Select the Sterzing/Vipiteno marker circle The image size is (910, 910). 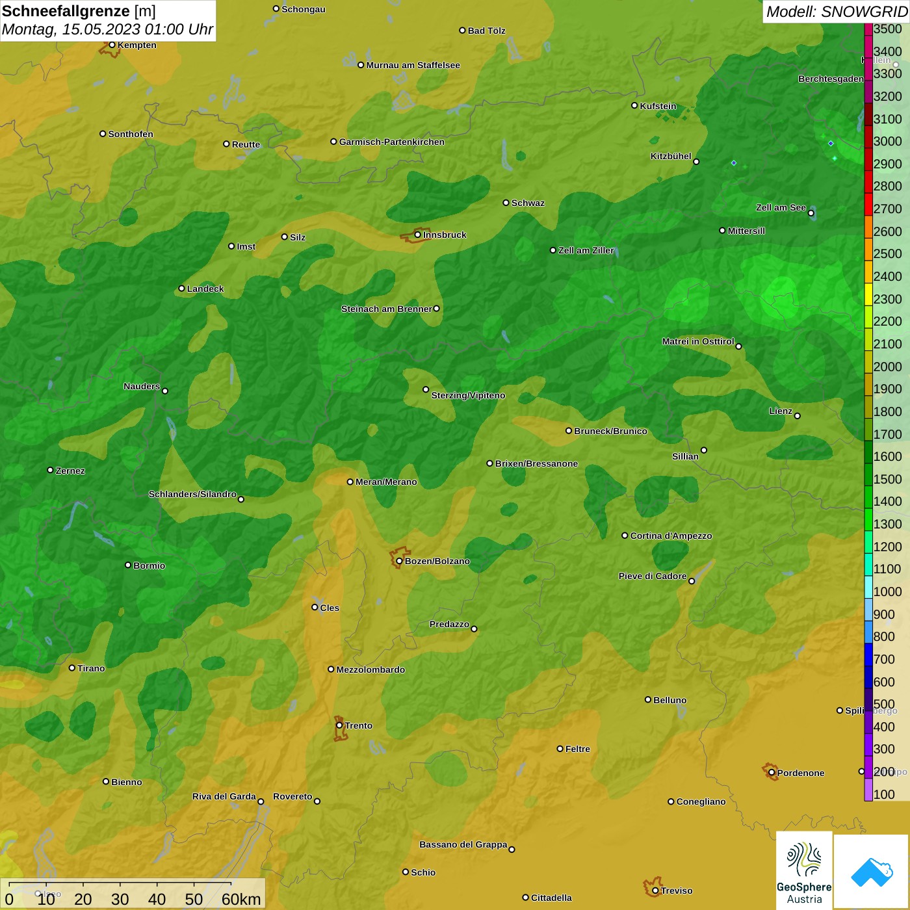[x=426, y=389]
